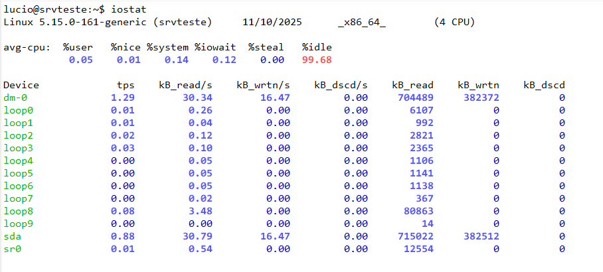Viewport: 603px width, 272px height.
Task: Click loop8 kB_read value 80863
Action: click(x=418, y=212)
